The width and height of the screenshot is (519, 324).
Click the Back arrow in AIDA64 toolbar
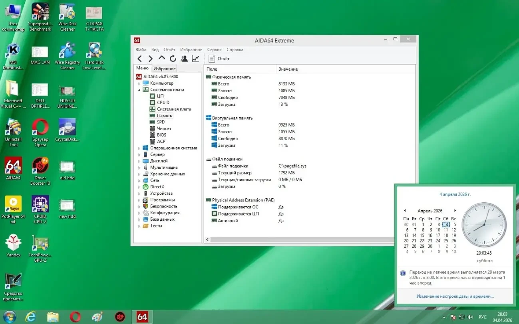(139, 59)
